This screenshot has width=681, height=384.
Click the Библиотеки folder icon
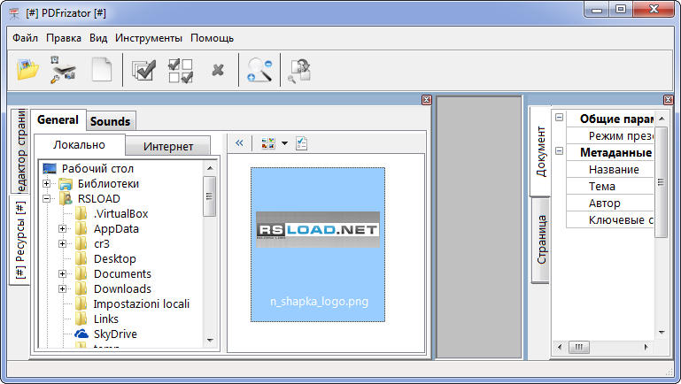click(66, 184)
